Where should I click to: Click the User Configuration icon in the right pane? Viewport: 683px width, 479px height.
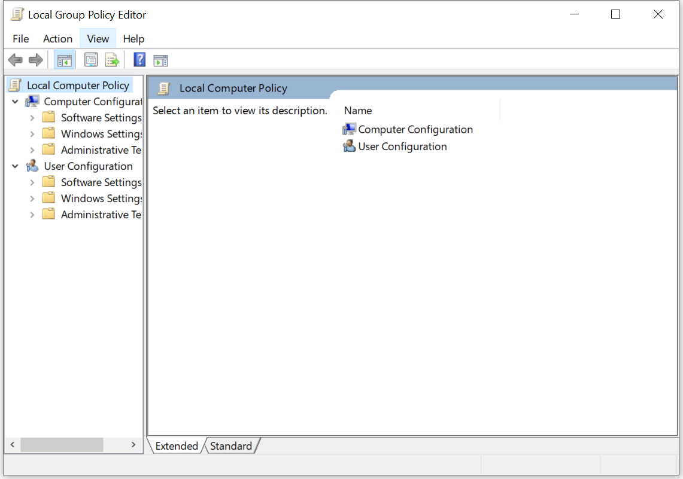[x=349, y=147]
